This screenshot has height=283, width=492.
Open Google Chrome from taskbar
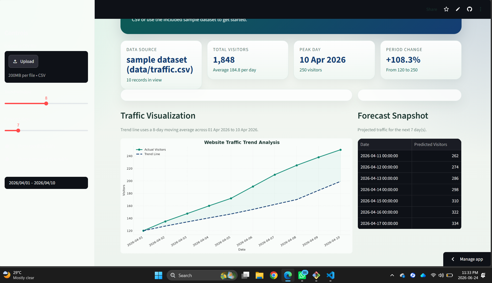(x=274, y=275)
